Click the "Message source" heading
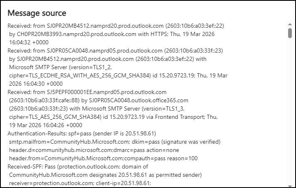The width and height of the screenshot is (296, 188). (x=37, y=13)
